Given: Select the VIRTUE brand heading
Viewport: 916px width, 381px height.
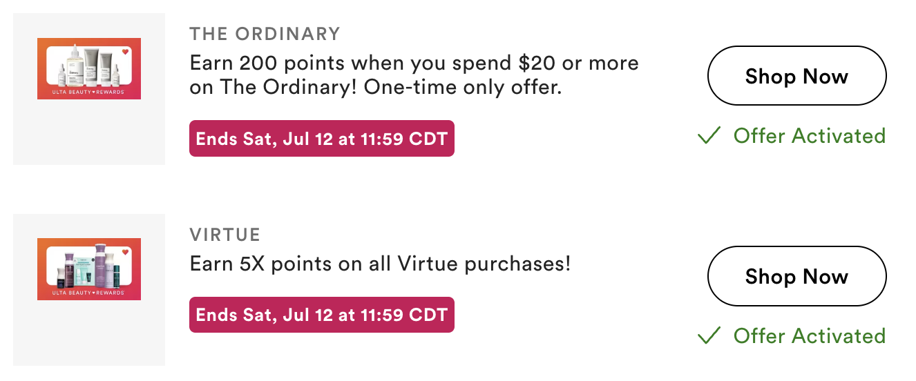Looking at the screenshot, I should (x=225, y=234).
